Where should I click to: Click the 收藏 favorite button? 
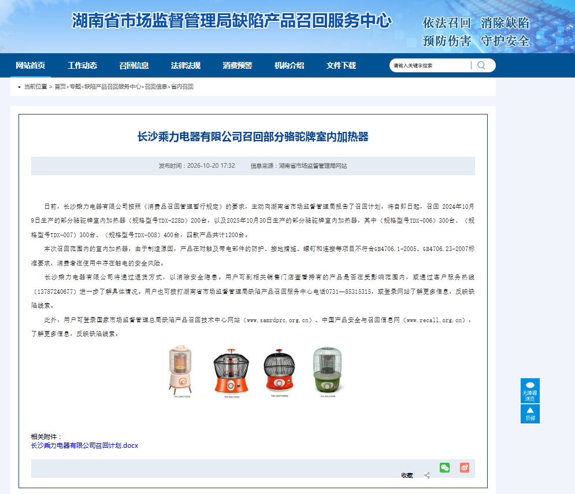point(407,475)
